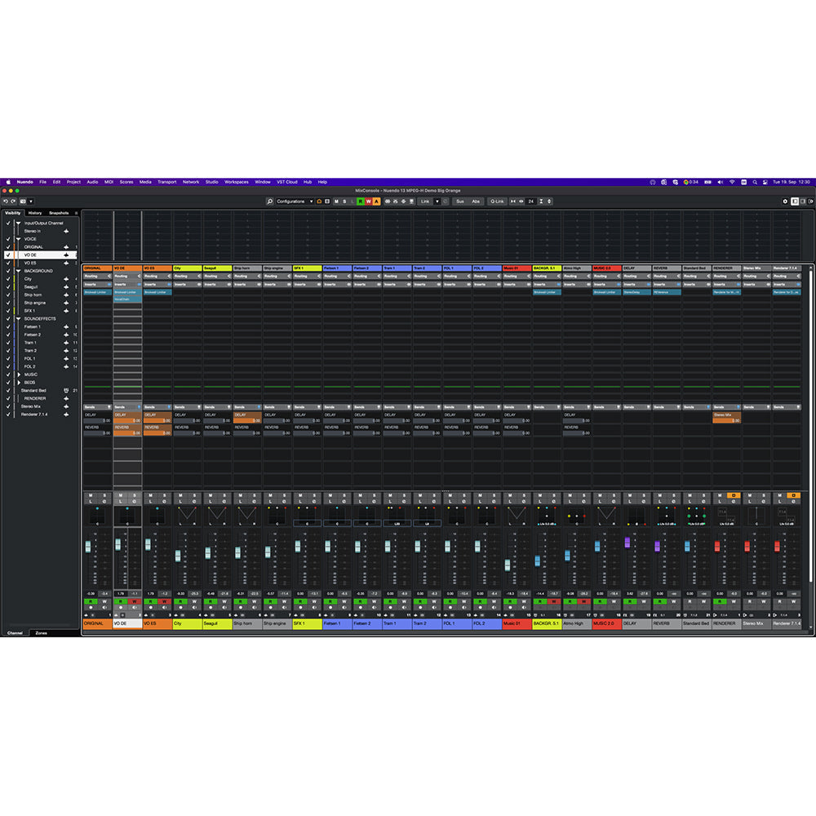Click the Wi-Fi icon in macOS menu bar
This screenshot has height=816, width=816.
point(732,182)
